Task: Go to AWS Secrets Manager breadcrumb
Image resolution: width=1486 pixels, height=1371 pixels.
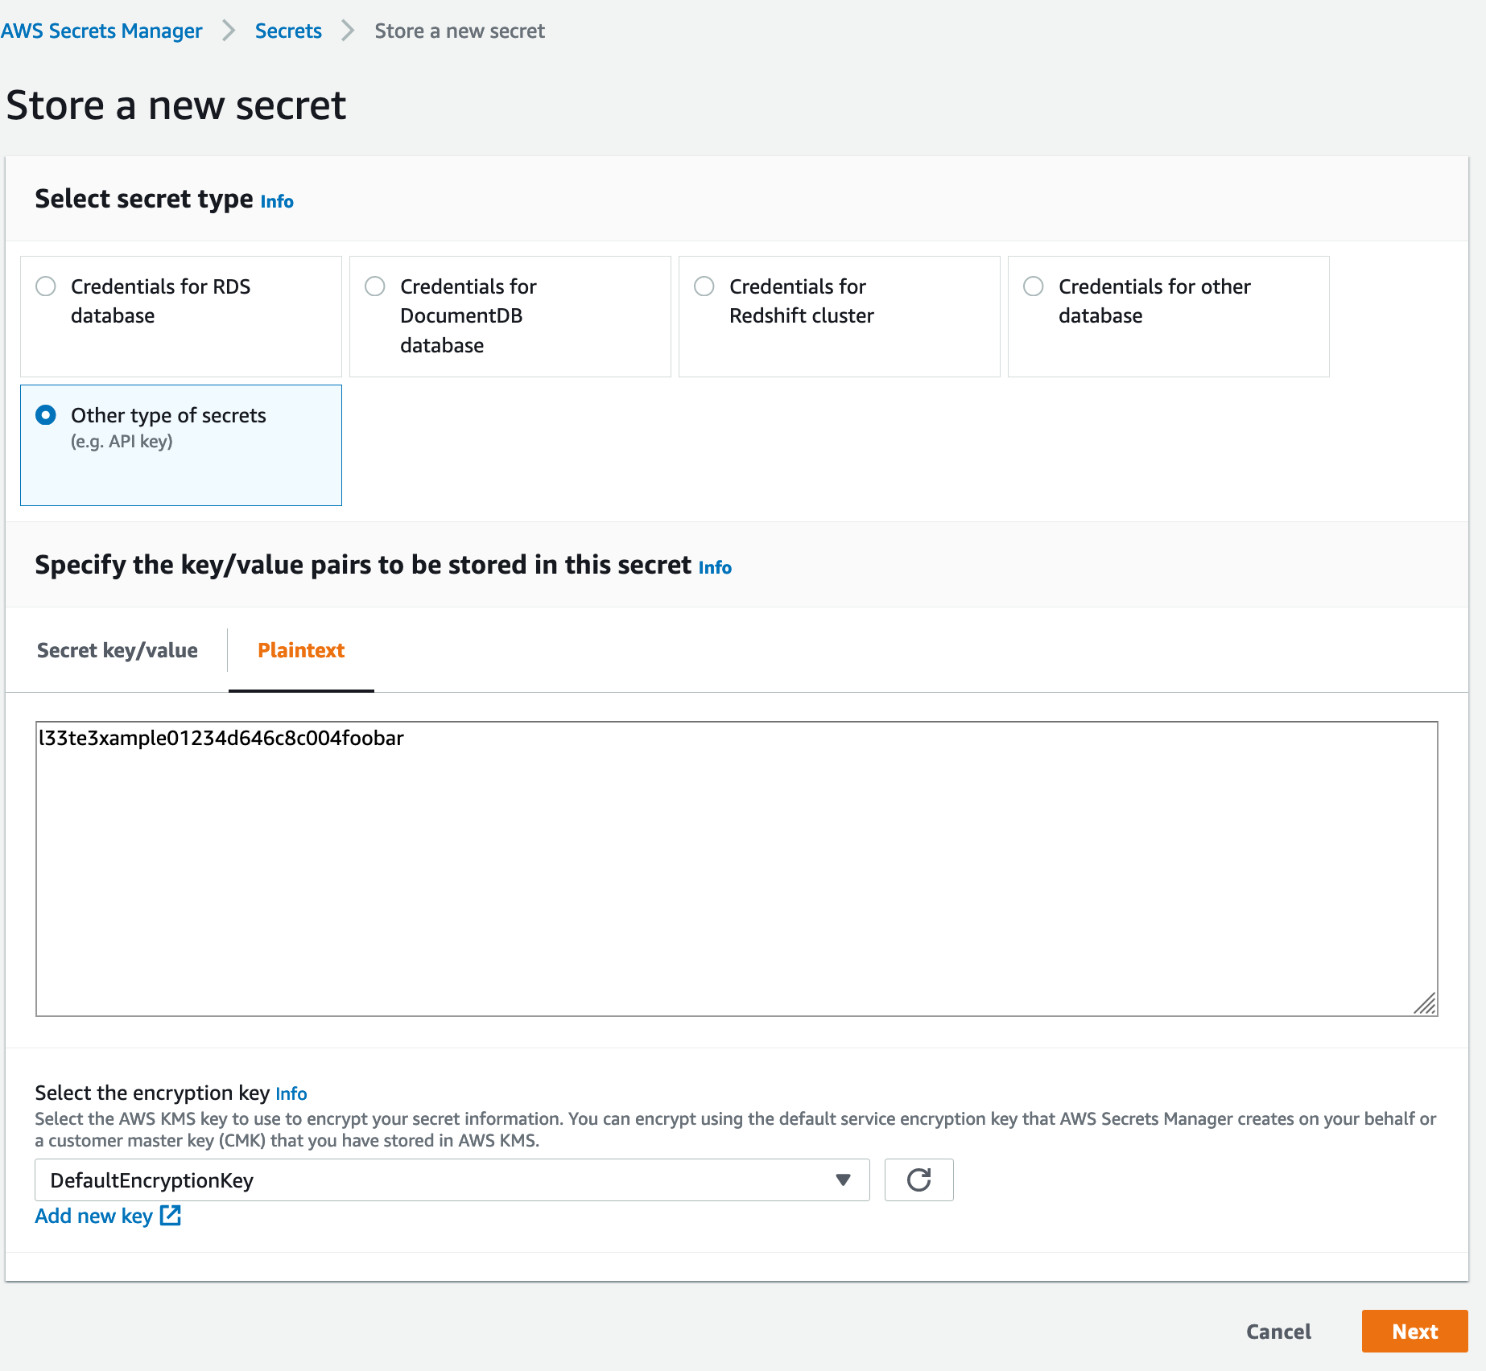Action: pos(101,31)
